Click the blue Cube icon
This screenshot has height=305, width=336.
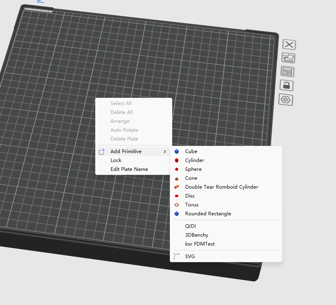click(x=177, y=151)
